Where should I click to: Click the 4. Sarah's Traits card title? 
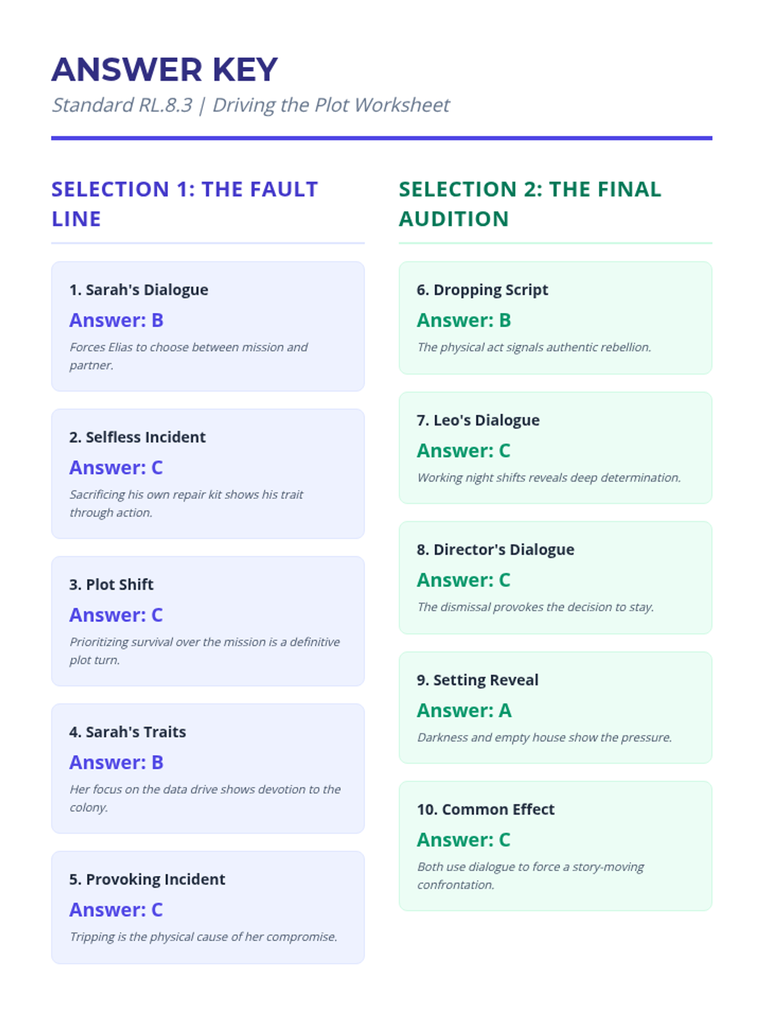click(128, 732)
